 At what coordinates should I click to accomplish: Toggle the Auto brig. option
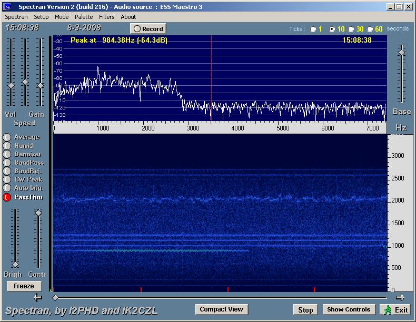click(x=7, y=188)
